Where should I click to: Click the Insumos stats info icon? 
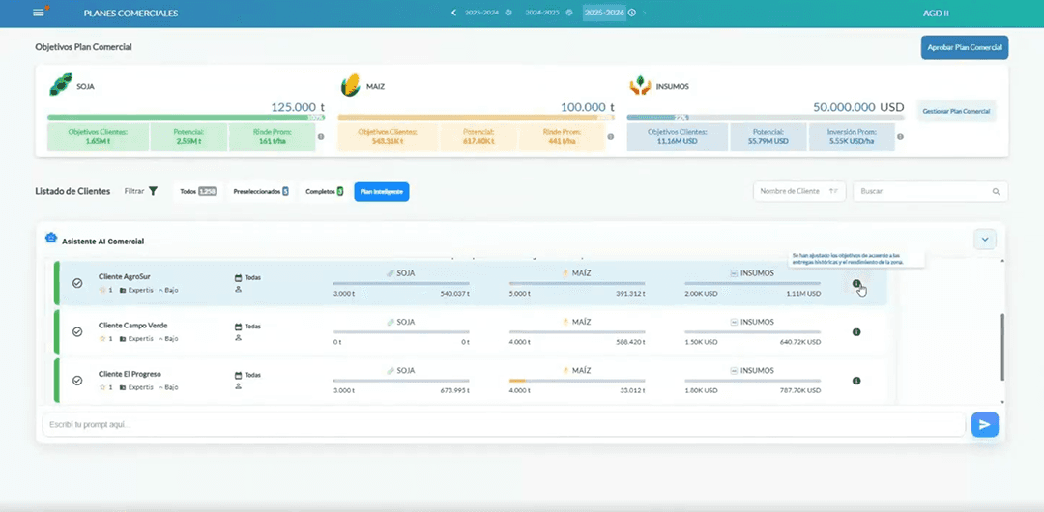pos(900,136)
